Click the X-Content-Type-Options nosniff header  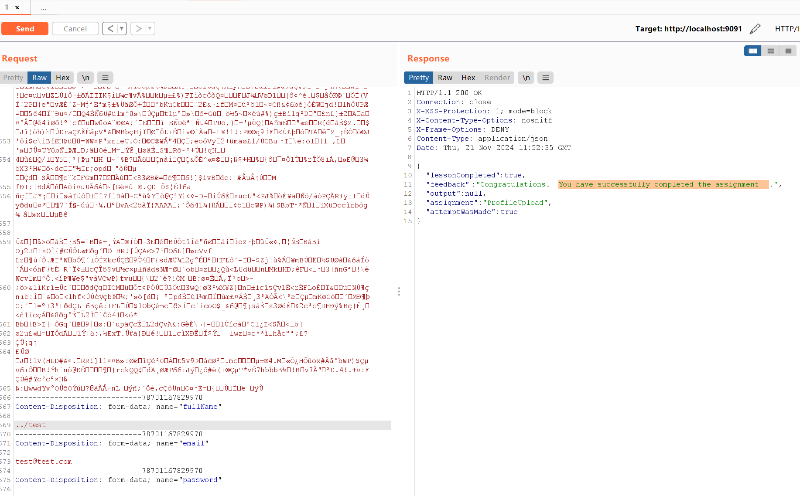(x=484, y=120)
